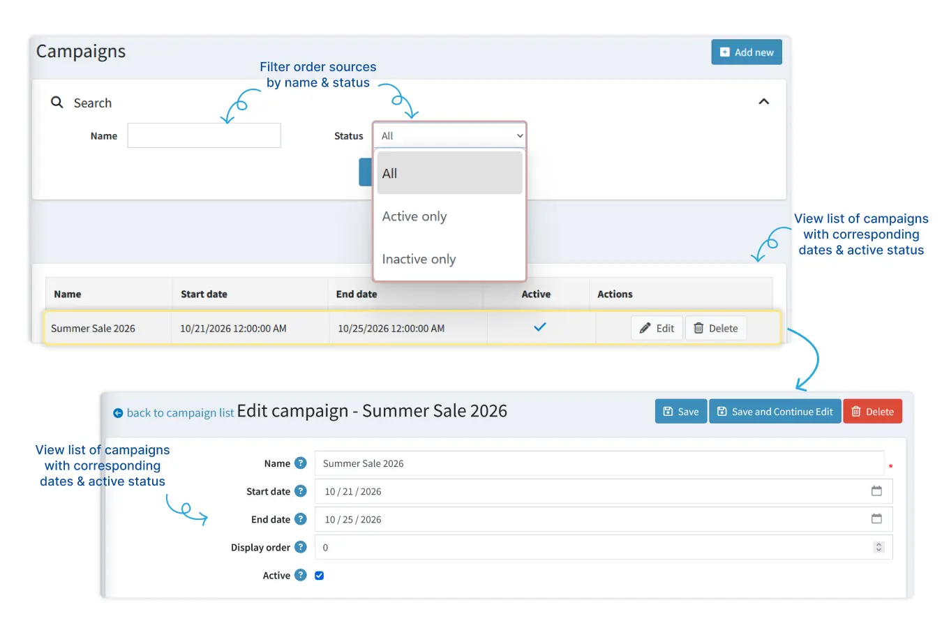Screen dimensions: 942x628
Task: Collapse the Search panel chevron
Action: [763, 102]
